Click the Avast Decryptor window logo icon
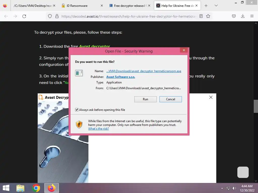 tap(41, 97)
